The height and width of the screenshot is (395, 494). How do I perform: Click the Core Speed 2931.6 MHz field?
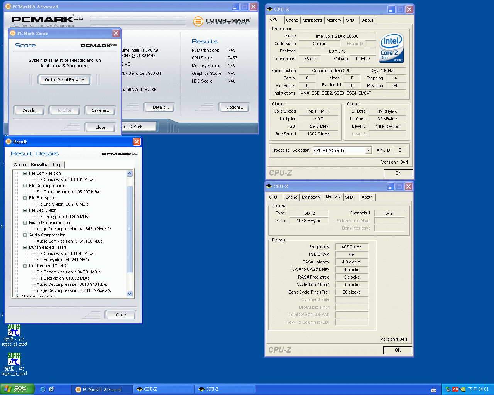(x=318, y=111)
